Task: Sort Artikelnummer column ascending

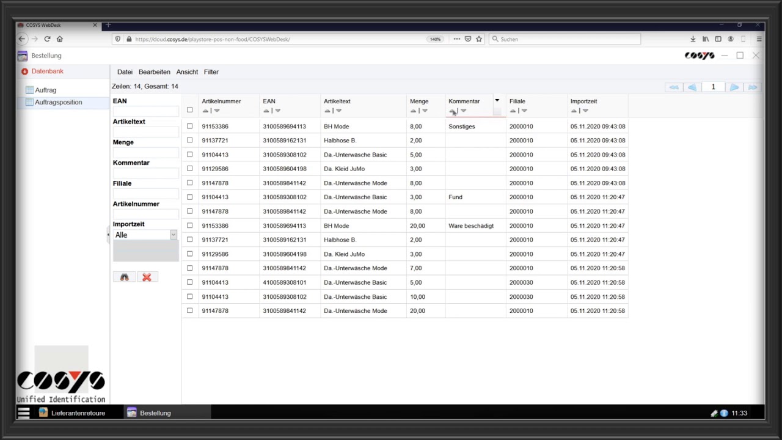Action: tap(205, 111)
